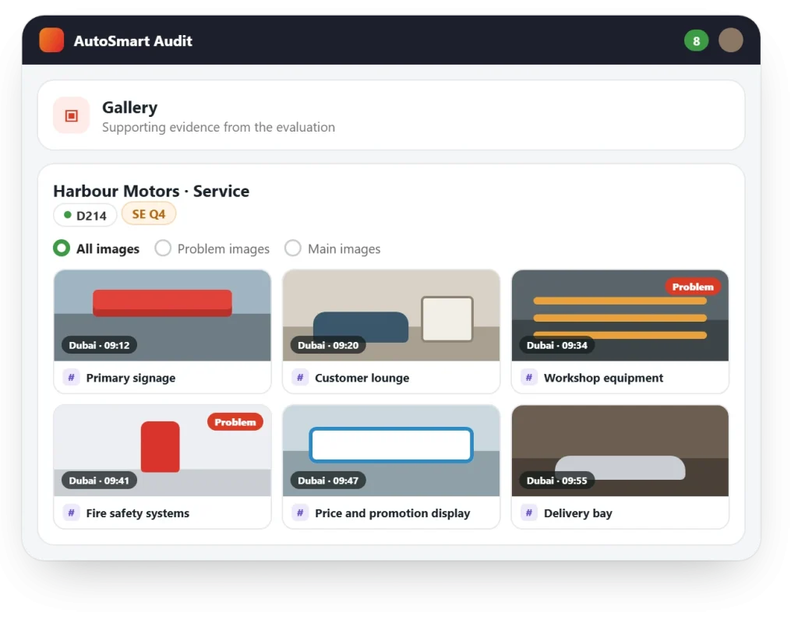Viewport: 798px width, 620px height.
Task: Click the Fire safety systems caption text
Action: tap(137, 513)
